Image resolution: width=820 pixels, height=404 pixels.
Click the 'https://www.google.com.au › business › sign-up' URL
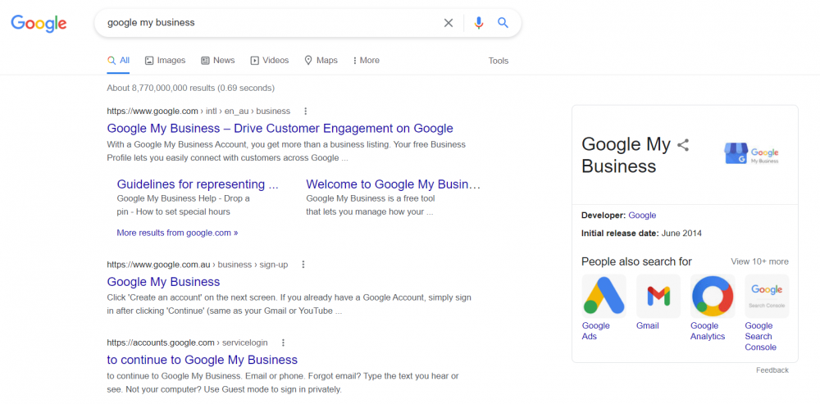(x=197, y=265)
